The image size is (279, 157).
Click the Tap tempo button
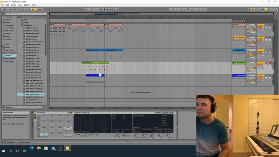(x=10, y=9)
